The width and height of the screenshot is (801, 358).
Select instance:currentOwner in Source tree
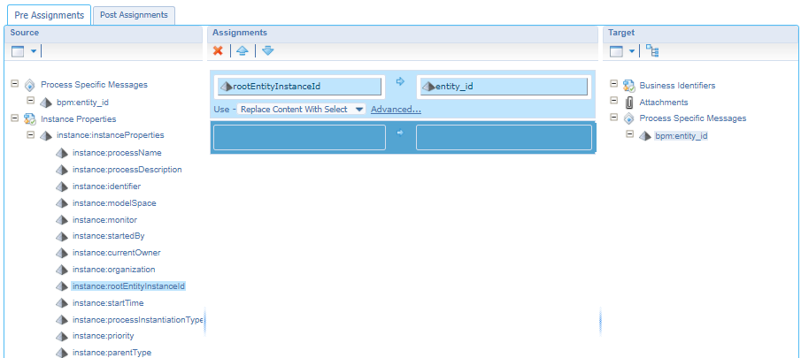pos(117,253)
